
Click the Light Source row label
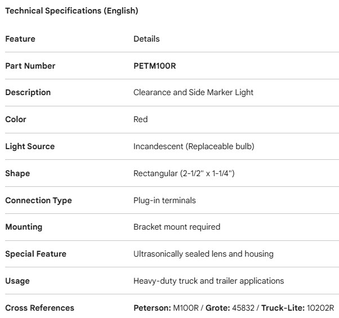coord(30,146)
